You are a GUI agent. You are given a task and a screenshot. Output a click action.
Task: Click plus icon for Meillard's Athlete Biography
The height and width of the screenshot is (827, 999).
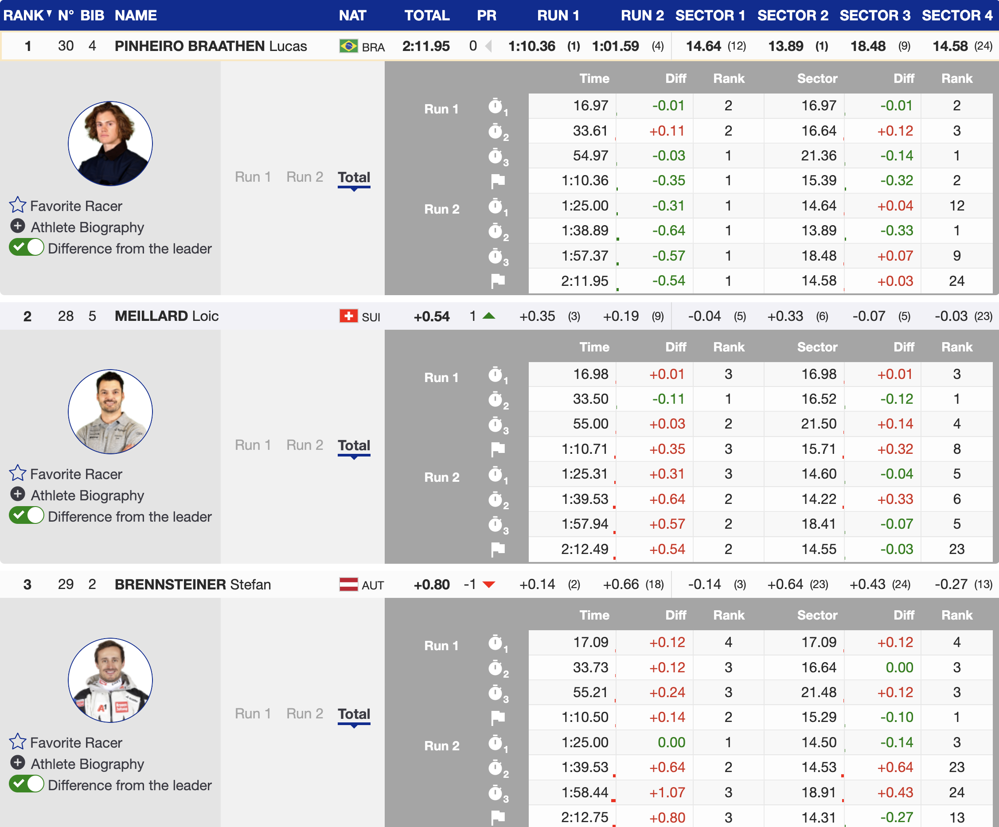pos(18,494)
